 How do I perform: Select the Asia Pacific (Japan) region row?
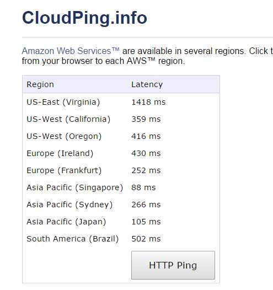[x=121, y=222]
